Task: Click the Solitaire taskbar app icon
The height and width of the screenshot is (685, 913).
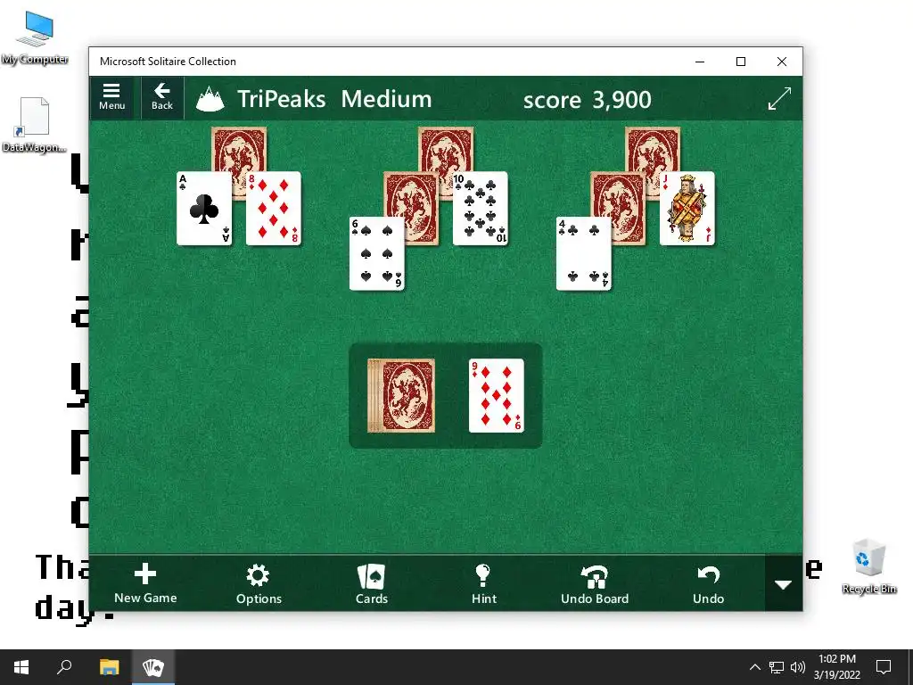Action: tap(153, 667)
